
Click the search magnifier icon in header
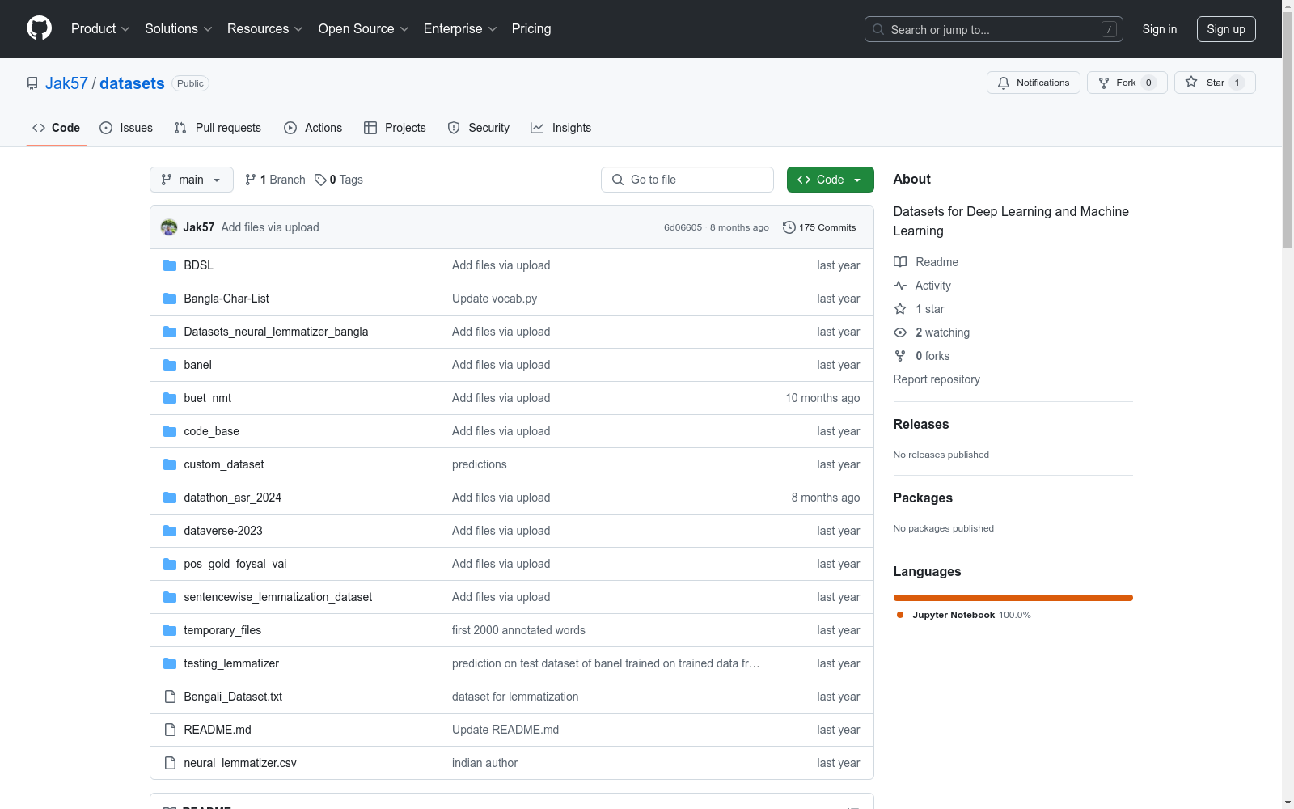pyautogui.click(x=878, y=29)
